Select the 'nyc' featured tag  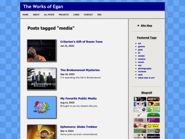click(x=140, y=65)
